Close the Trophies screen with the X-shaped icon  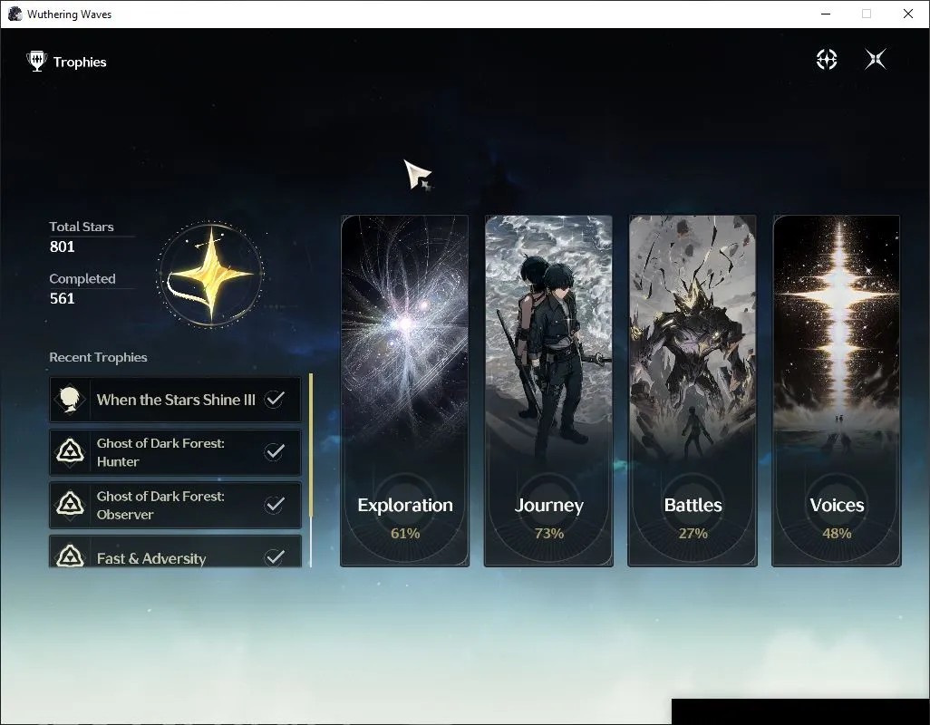pos(876,59)
